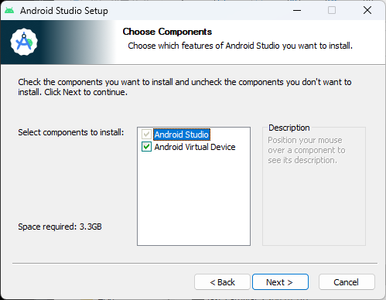The width and height of the screenshot is (386, 300).
Task: Click the 'Select components to install:' label
Action: point(71,132)
